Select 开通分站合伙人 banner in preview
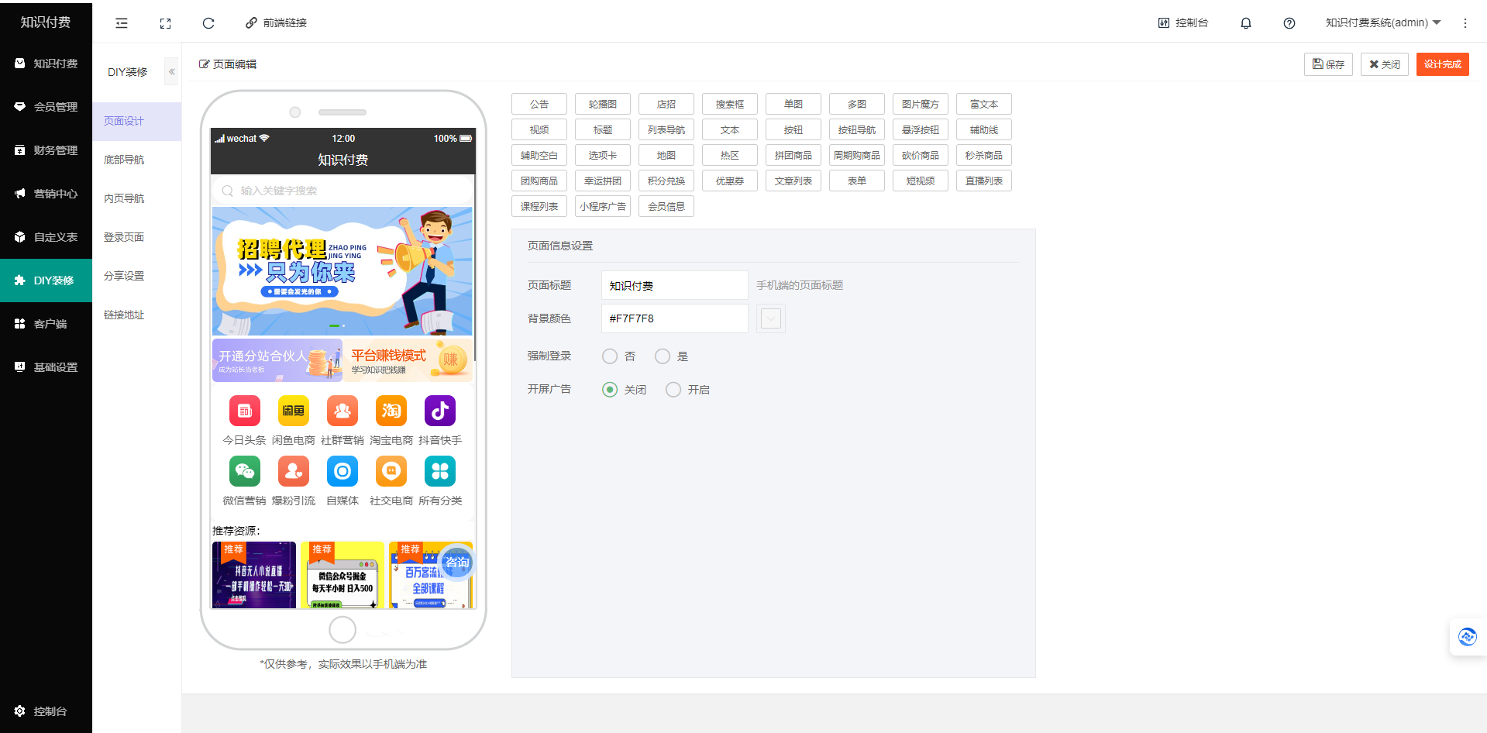Screen dimensions: 1487x733 pos(277,360)
